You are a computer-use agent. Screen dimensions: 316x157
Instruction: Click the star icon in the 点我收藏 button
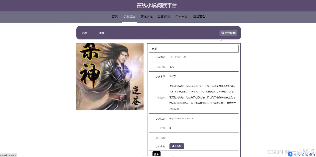pyautogui.click(x=223, y=33)
